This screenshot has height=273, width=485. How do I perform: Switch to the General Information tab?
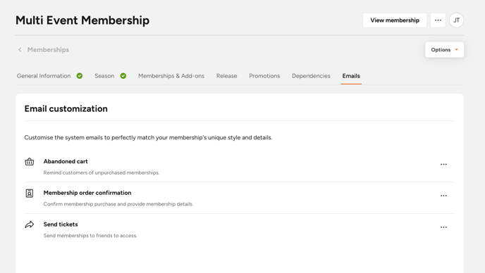click(x=44, y=76)
